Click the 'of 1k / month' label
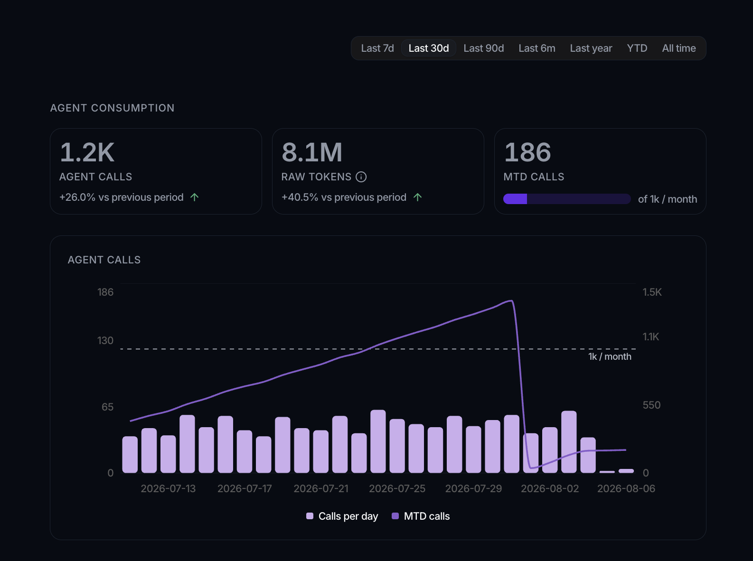The width and height of the screenshot is (753, 561). pos(667,199)
